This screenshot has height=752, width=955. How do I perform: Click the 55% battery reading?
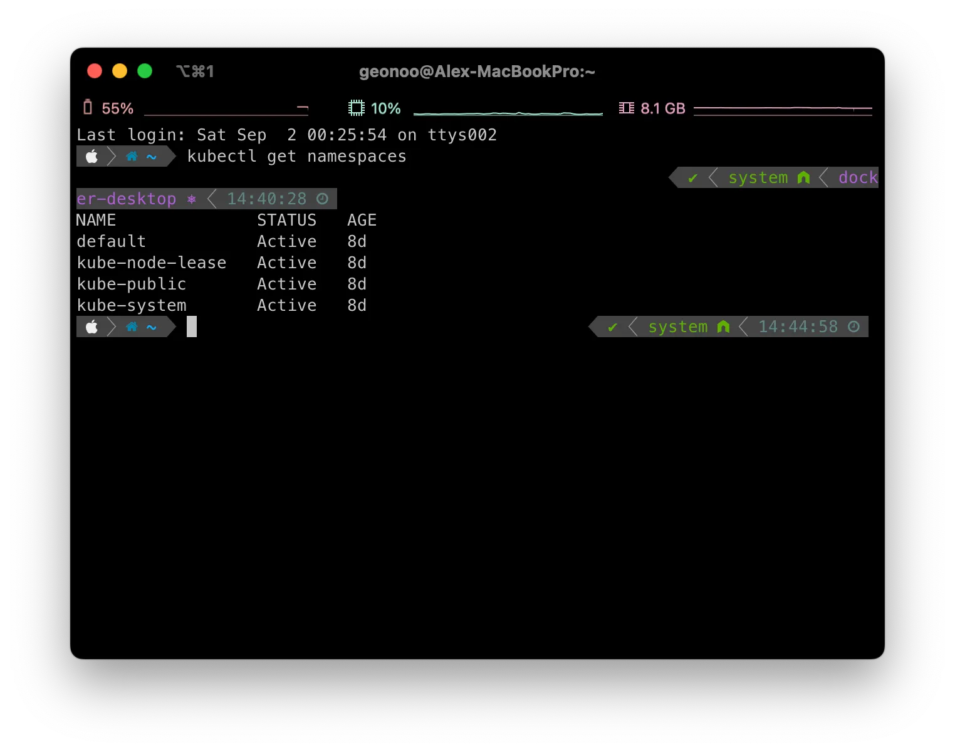[x=118, y=108]
